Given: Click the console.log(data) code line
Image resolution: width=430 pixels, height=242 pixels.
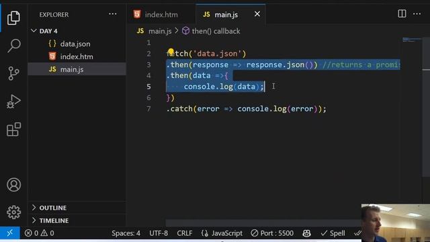Looking at the screenshot, I should click(x=224, y=87).
